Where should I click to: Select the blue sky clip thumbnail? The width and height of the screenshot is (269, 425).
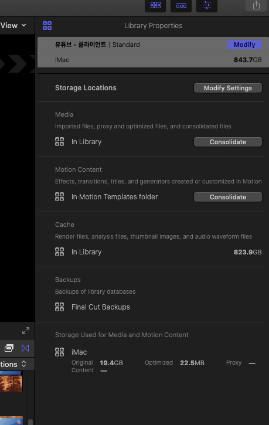coord(11,421)
